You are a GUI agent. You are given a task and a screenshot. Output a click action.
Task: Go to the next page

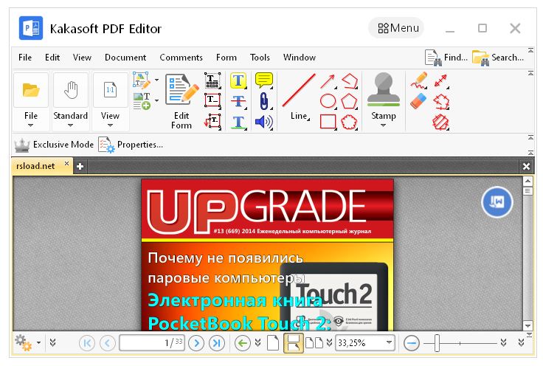click(x=196, y=343)
